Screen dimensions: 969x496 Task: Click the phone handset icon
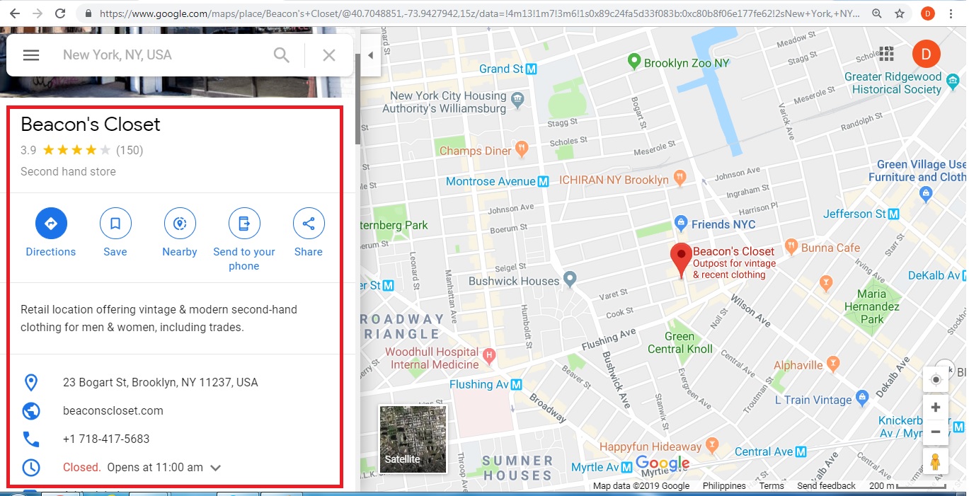point(31,439)
